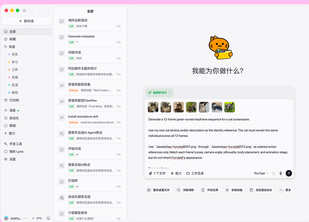Click the 7 个文件 attachments button

click(157, 173)
